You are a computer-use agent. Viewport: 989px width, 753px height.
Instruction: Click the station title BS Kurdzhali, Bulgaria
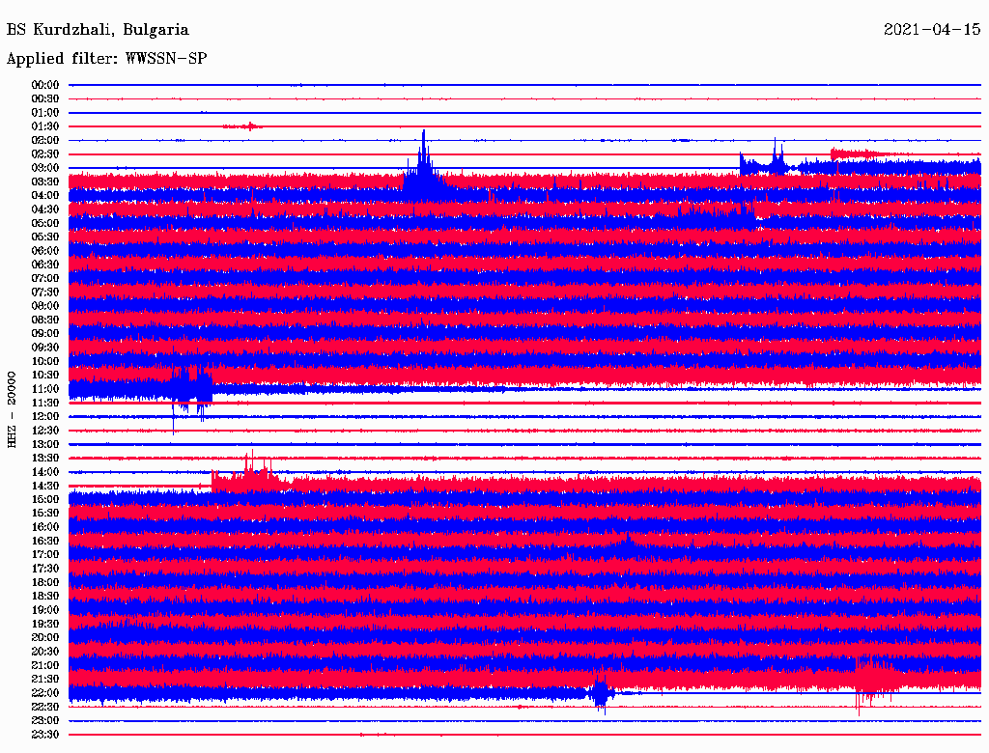[x=98, y=30]
